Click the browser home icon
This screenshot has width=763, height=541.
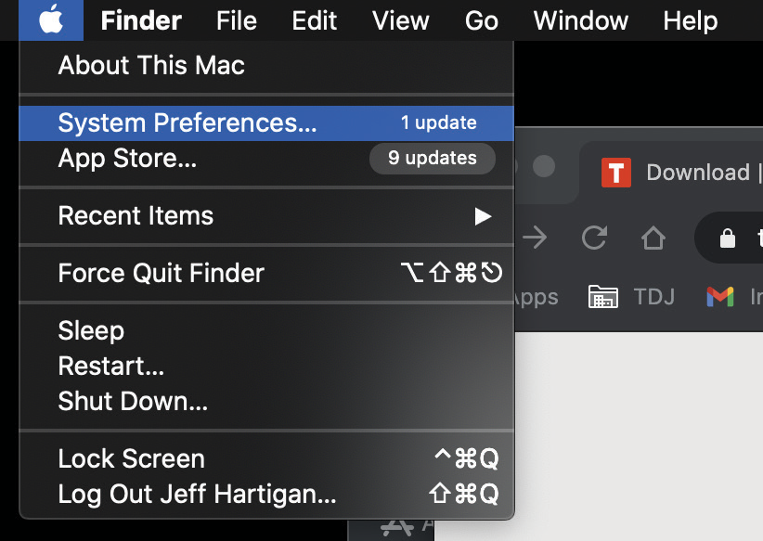point(653,238)
